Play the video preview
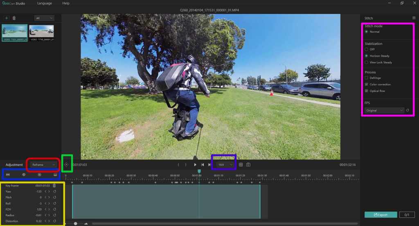Screen dimensions: 419x226 pyautogui.click(x=195, y=165)
